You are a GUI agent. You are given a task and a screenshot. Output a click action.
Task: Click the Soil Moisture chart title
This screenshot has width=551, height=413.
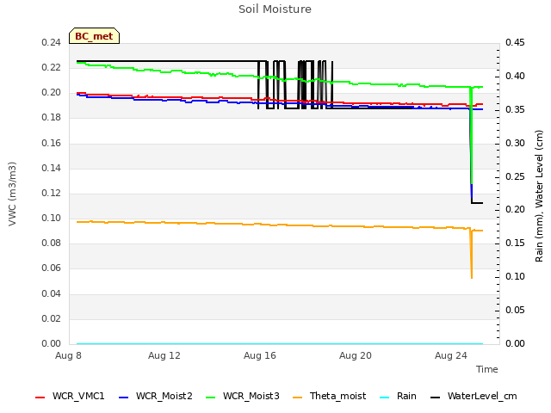pos(275,9)
